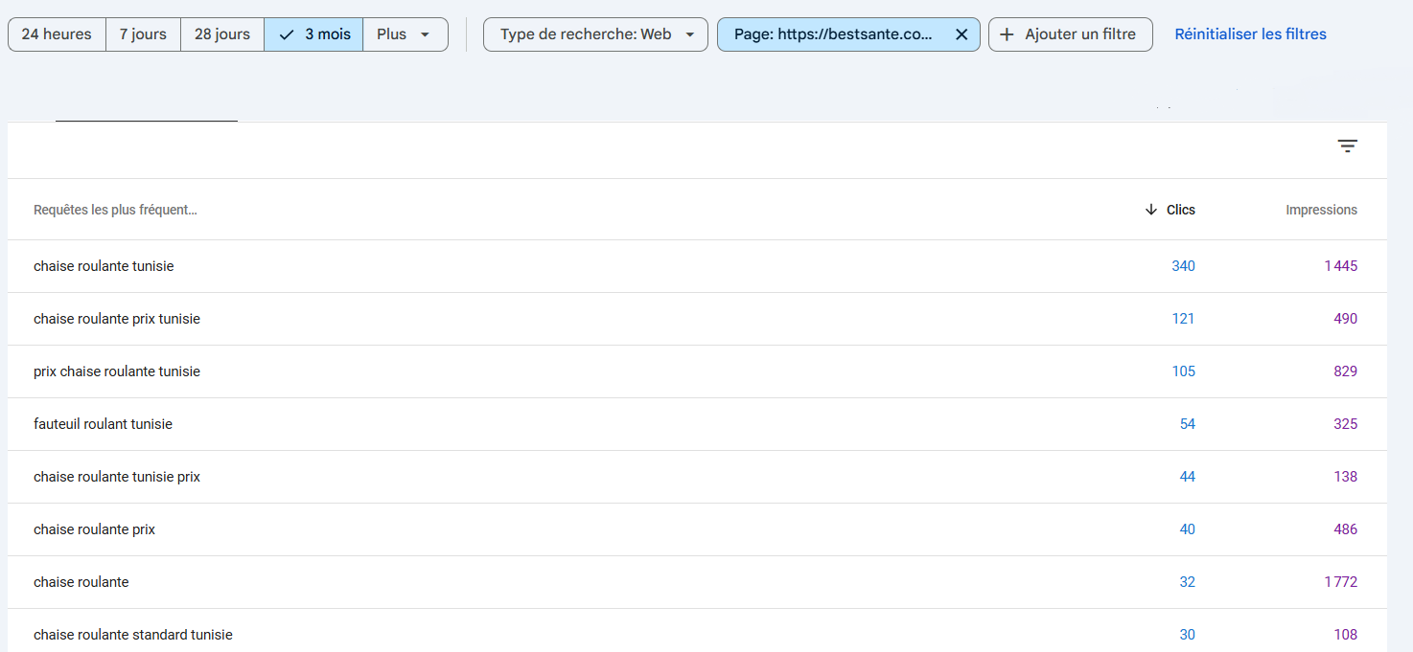Screen dimensions: 1413x652
Task: Select the 7 jours date range
Action: 143,34
